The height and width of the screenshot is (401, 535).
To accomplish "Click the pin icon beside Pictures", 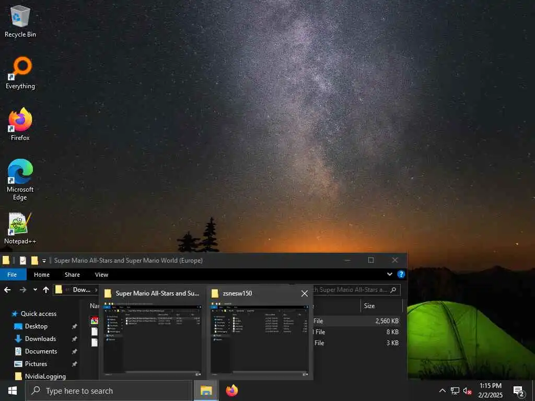I will [x=74, y=364].
